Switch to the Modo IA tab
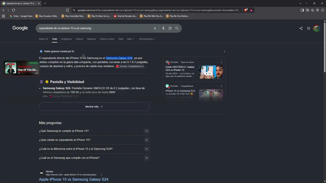Viewport: 326px width, 183px height. 43,39
